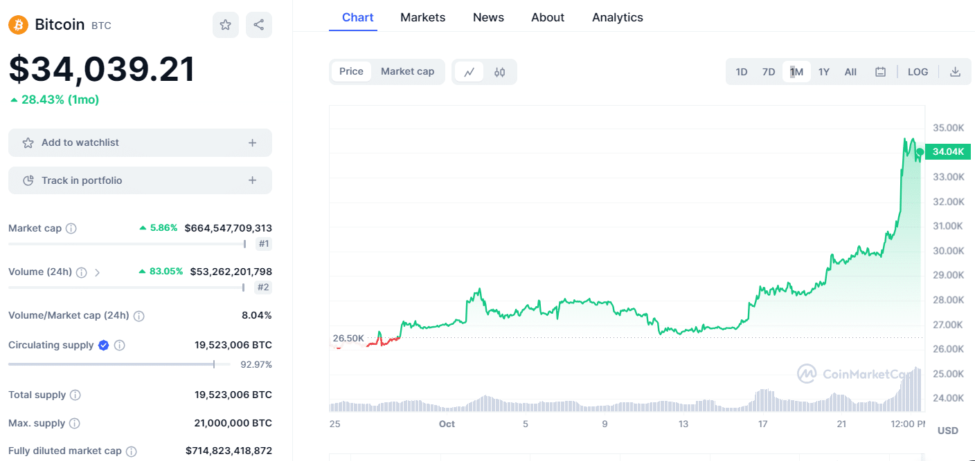Click the 35.00K y-axis label
975x461 pixels.
pyautogui.click(x=948, y=128)
